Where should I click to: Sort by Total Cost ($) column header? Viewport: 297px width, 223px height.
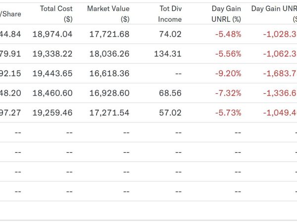56,14
